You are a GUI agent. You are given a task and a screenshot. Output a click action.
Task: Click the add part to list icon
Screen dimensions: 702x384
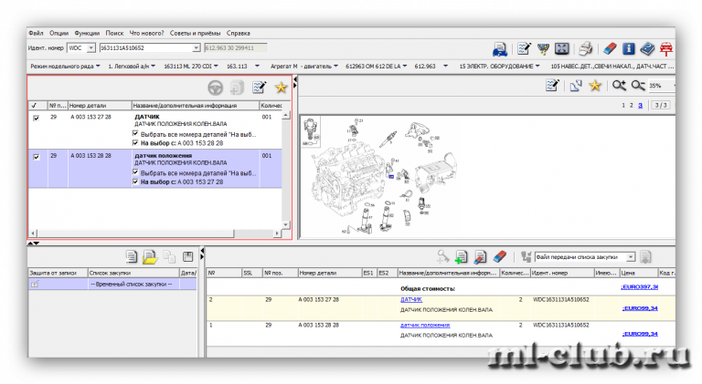click(x=461, y=256)
